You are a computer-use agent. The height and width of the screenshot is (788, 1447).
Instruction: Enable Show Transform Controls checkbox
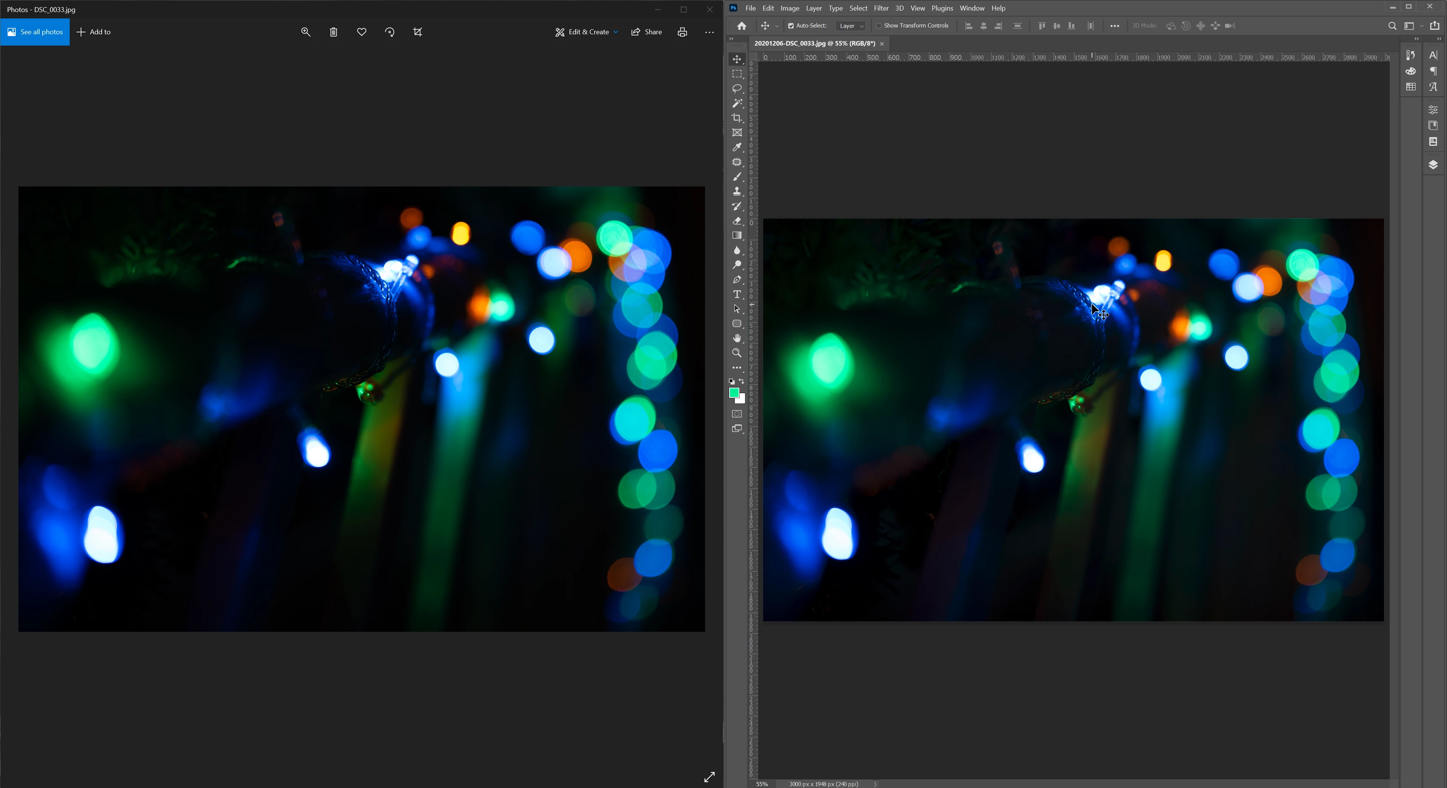click(878, 26)
